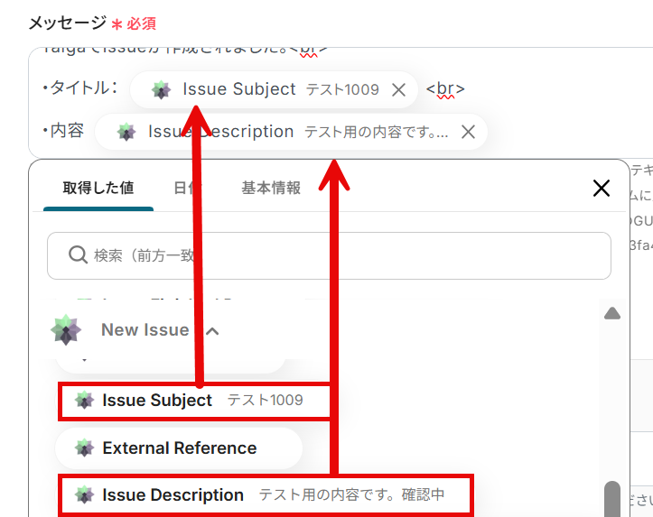The image size is (653, 517).
Task: Choose the External Reference value
Action: (x=179, y=448)
